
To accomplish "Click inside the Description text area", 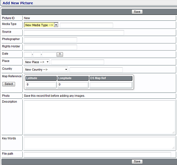I will (x=99, y=117).
